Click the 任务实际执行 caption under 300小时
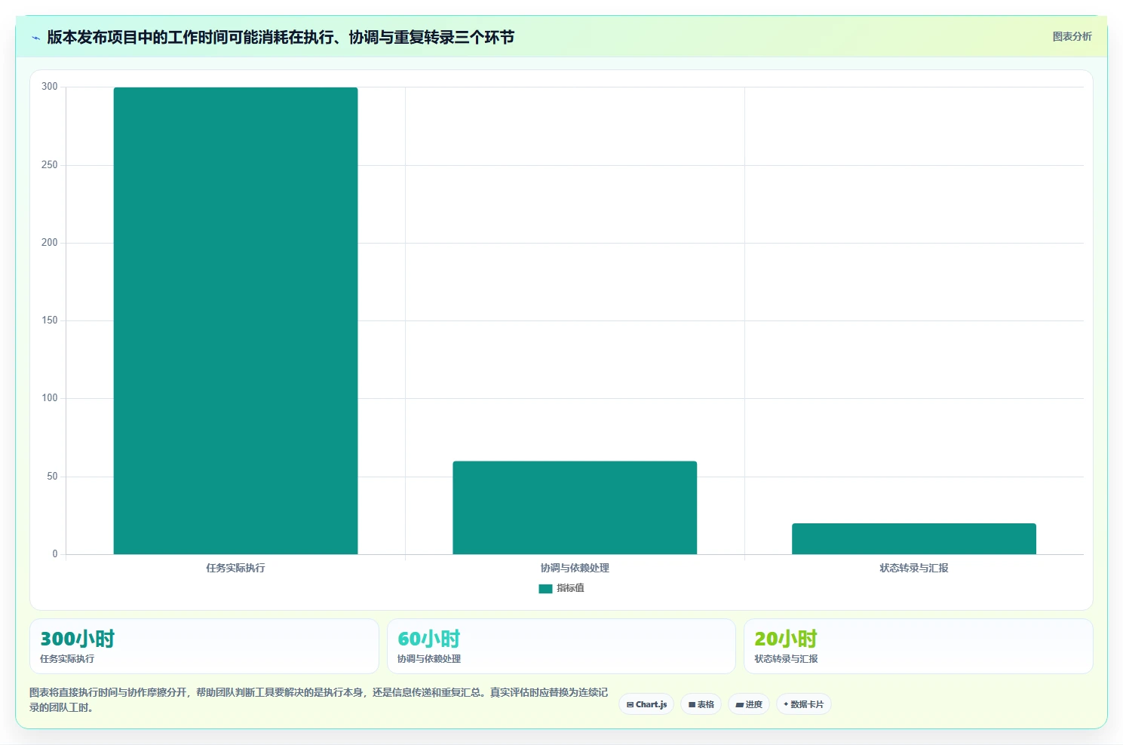 [x=67, y=659]
